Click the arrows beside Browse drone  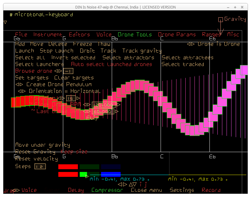tap(58, 71)
